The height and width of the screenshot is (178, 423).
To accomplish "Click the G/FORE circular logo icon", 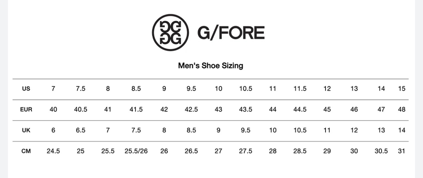I will tap(170, 32).
